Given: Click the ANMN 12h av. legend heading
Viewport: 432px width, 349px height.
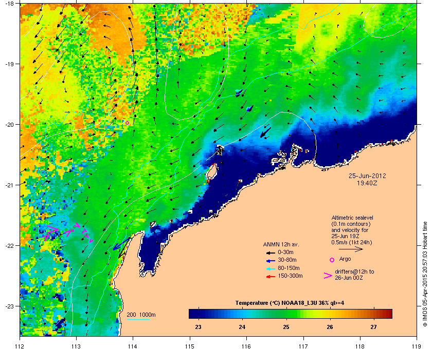Looking at the screenshot, I should click(x=281, y=244).
